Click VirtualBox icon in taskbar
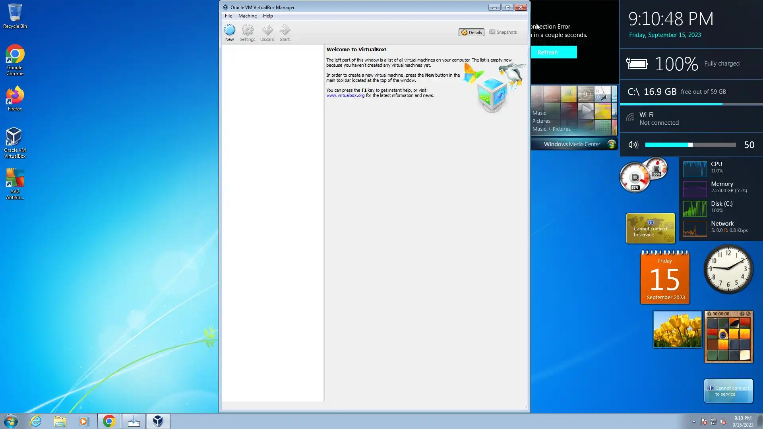 pyautogui.click(x=158, y=421)
